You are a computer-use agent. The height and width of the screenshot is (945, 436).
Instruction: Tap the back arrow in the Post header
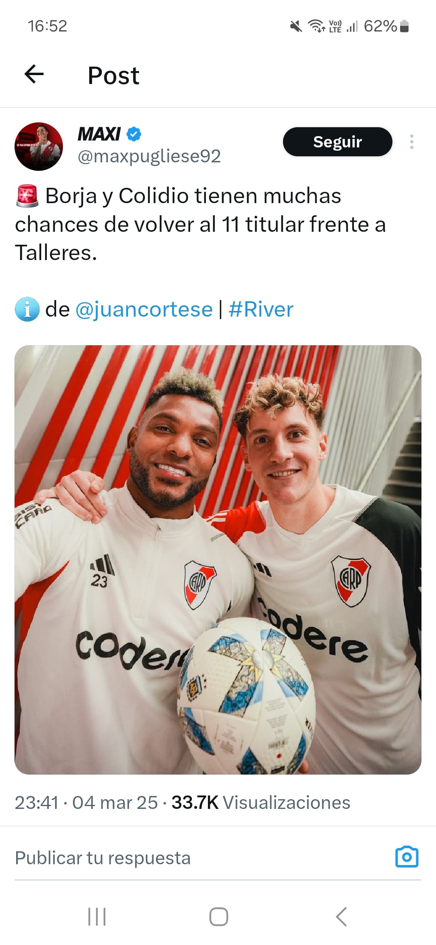pos(34,75)
